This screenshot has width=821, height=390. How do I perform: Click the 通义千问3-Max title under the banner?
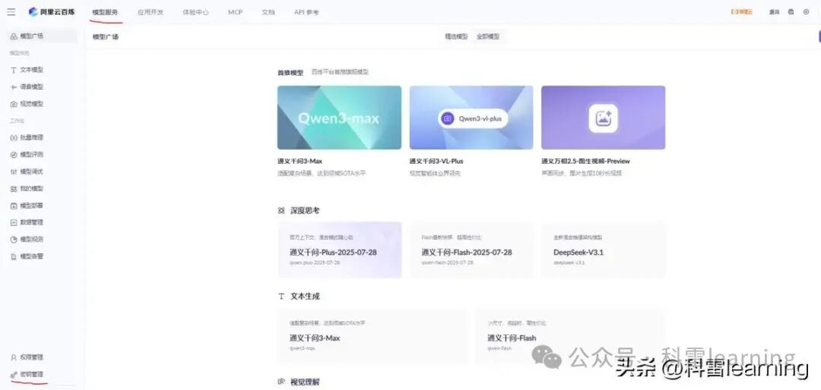300,161
